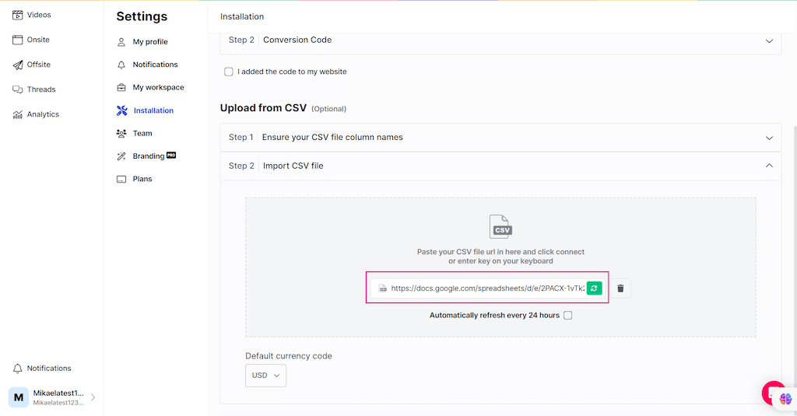Check 'I added the code to my website'
This screenshot has width=797, height=416.
click(229, 72)
